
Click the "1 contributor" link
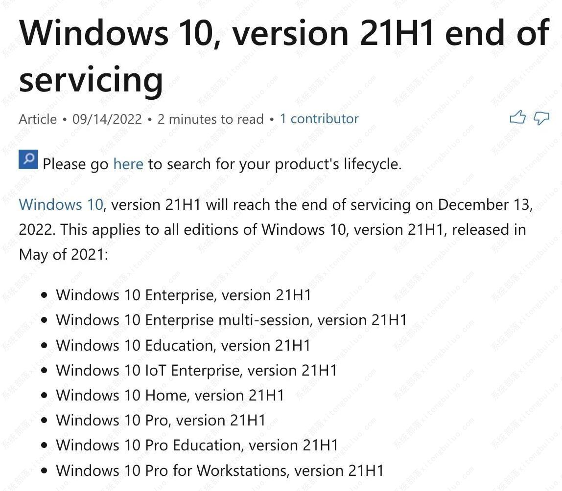pyautogui.click(x=319, y=118)
